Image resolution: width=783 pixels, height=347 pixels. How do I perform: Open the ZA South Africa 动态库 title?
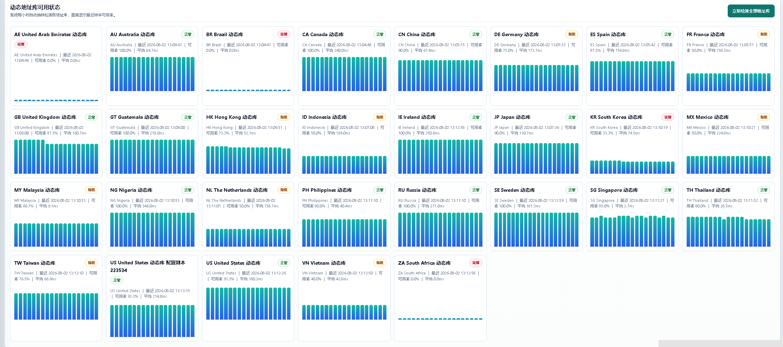[x=425, y=263]
